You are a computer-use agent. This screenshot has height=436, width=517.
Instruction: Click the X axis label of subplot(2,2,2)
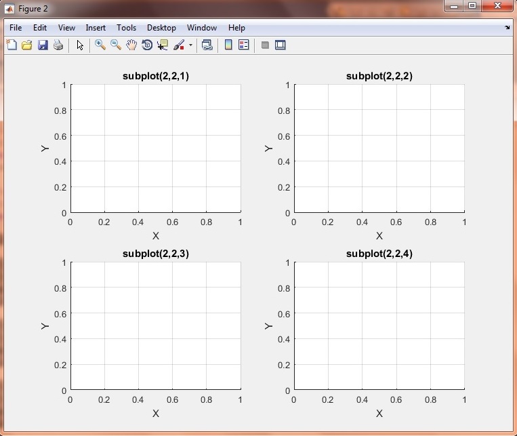[379, 236]
